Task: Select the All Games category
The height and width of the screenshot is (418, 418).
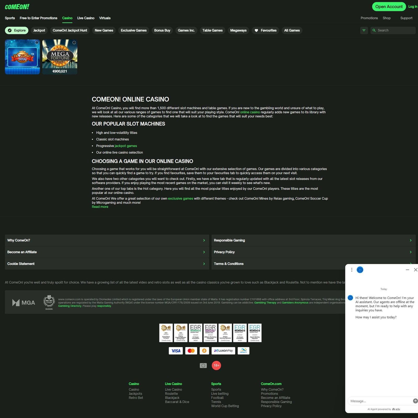Action: (292, 30)
